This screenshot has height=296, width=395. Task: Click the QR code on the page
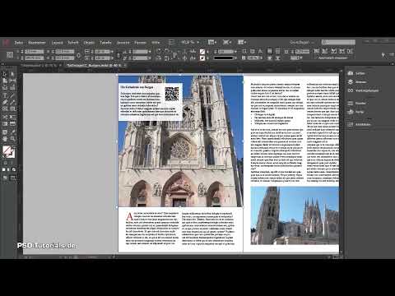tap(172, 94)
